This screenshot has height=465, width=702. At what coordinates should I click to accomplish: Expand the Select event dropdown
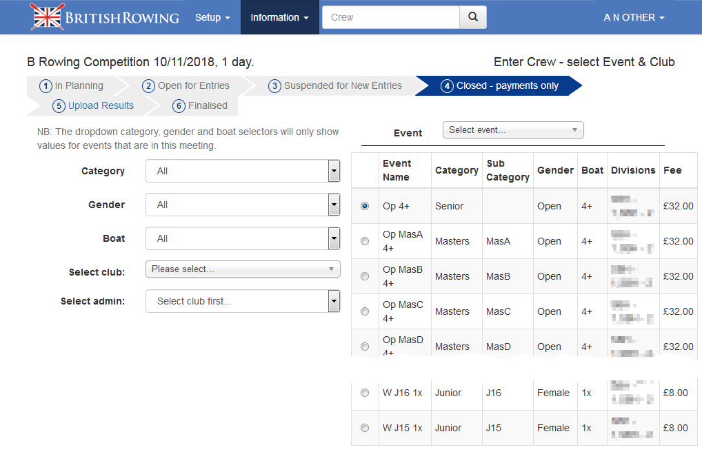pyautogui.click(x=512, y=130)
